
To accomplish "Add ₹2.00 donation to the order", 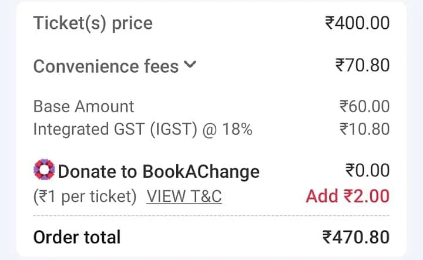I will coord(348,196).
